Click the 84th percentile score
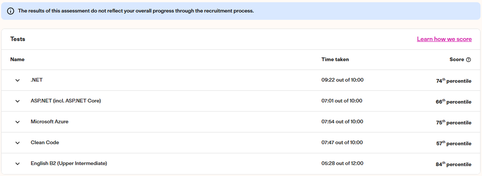 [x=454, y=164]
